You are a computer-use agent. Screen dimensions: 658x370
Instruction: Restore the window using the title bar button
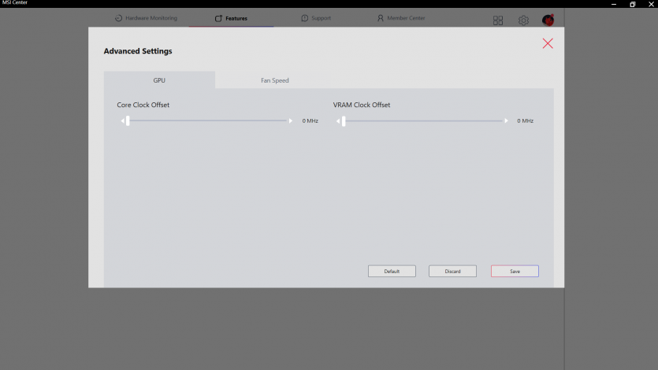(632, 4)
